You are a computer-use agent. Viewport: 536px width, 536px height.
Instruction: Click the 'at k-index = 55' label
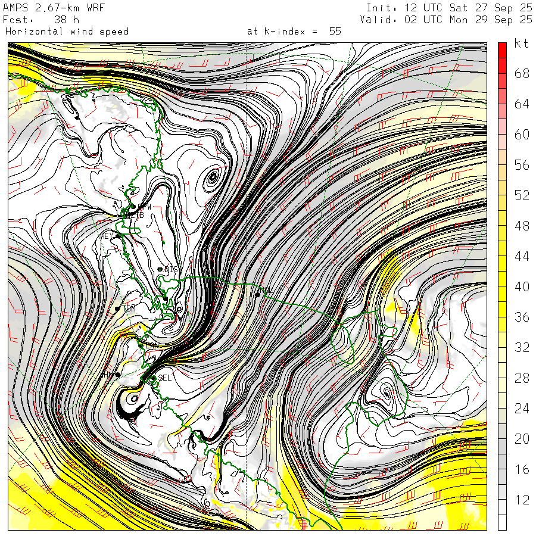click(x=294, y=31)
